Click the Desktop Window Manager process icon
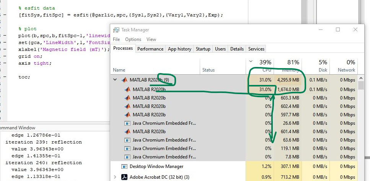 coord(124,166)
